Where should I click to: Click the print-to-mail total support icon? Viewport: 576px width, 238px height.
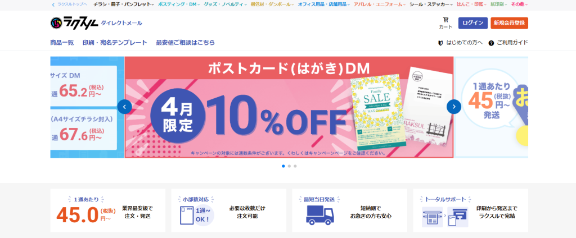tap(445, 217)
